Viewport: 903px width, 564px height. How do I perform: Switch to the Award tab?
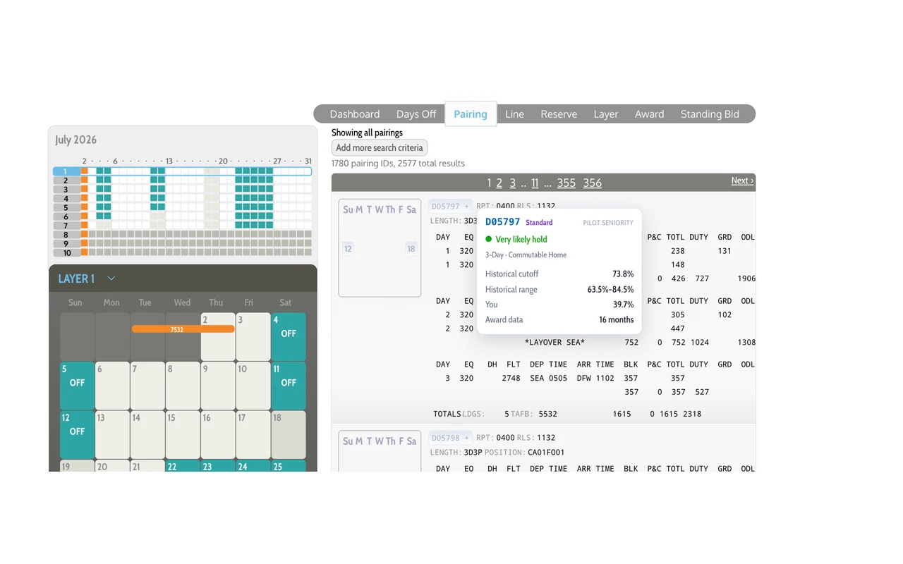pyautogui.click(x=649, y=114)
